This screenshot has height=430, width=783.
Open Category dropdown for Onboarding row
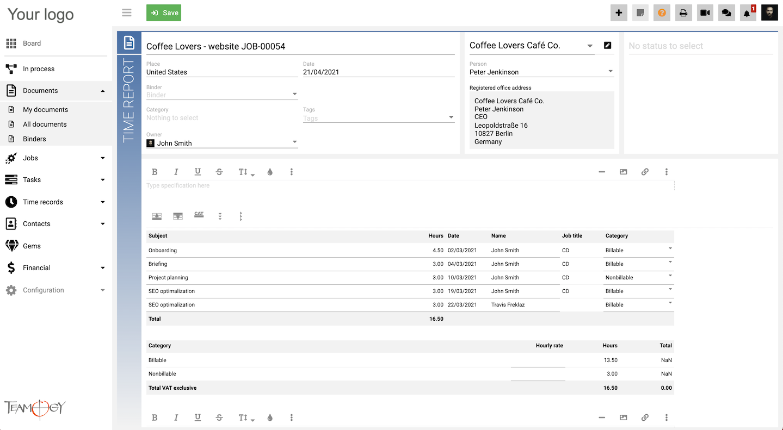click(639, 251)
